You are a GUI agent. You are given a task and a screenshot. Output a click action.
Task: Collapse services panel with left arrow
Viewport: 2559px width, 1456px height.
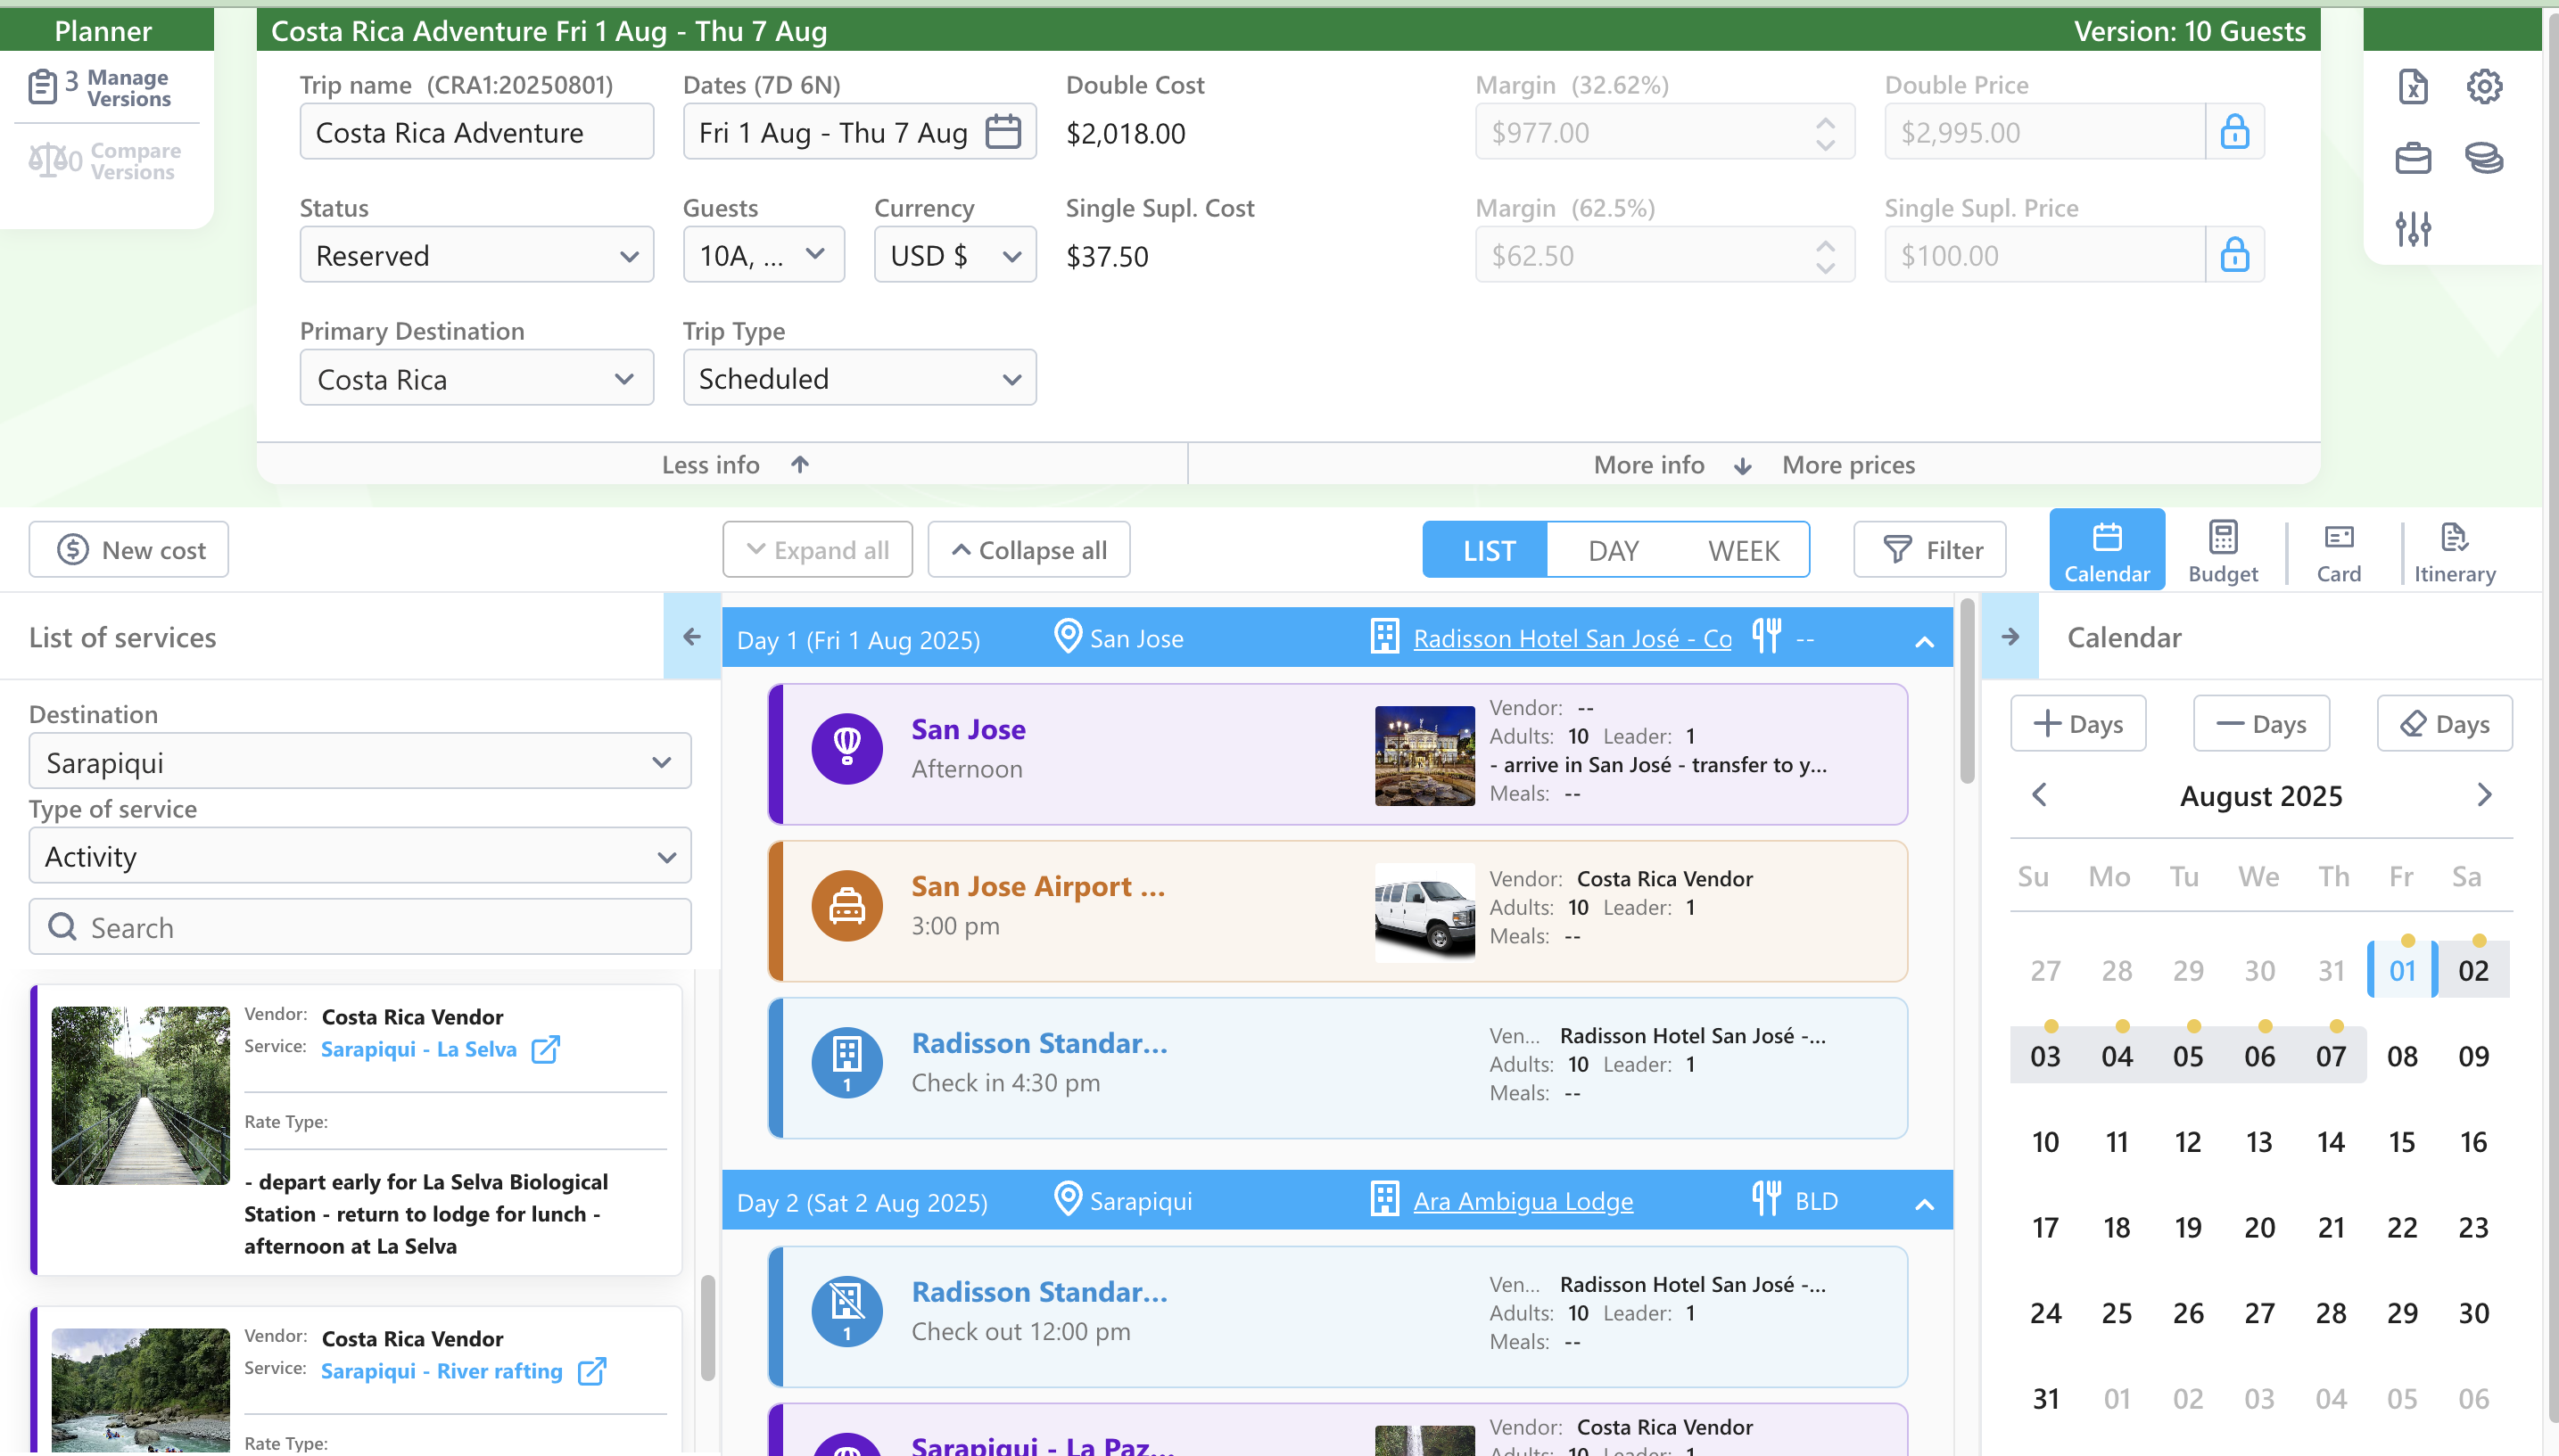coord(691,637)
